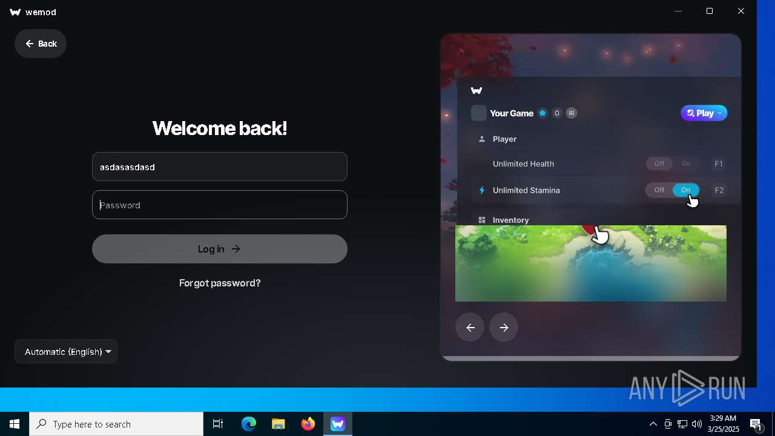The image size is (775, 436).
Task: Click the lightning bolt icon for Unlimited Stamina
Action: point(482,190)
